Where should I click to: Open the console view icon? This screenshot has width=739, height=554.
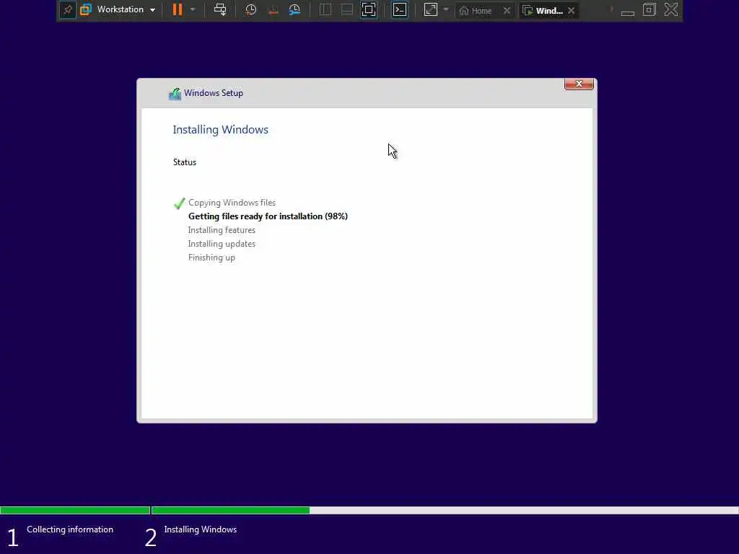pos(400,9)
